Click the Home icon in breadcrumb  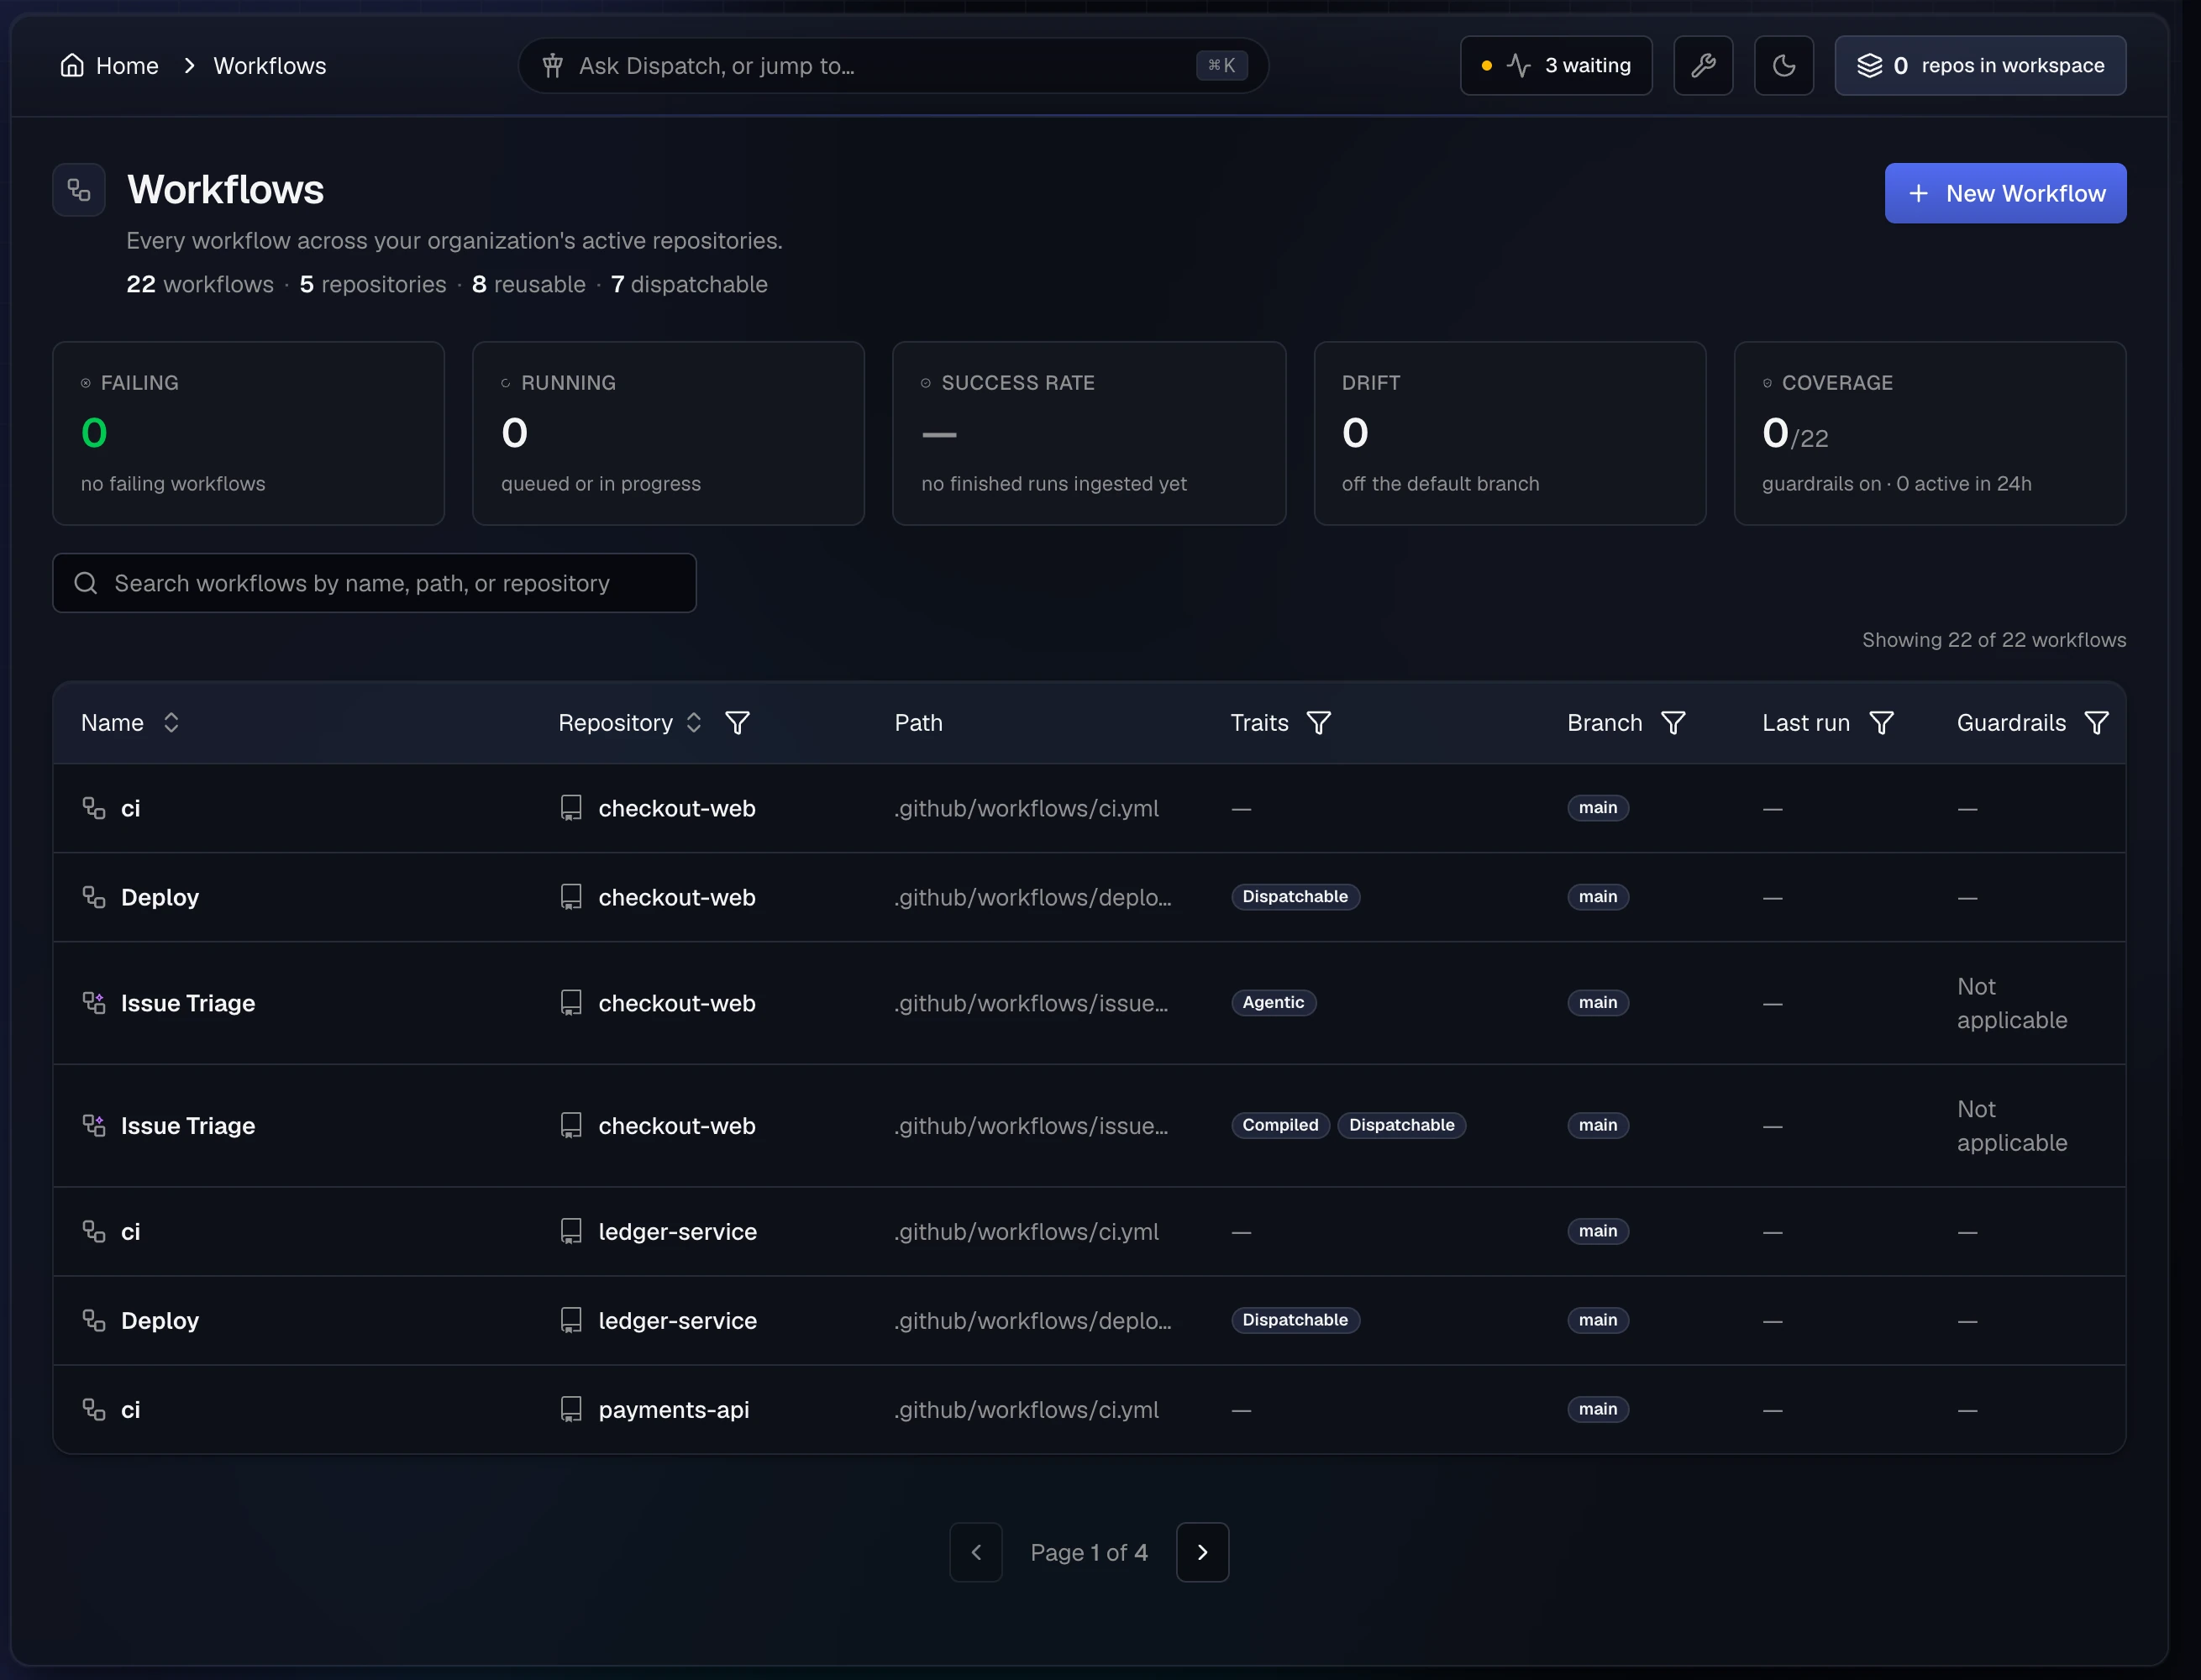pos(72,66)
